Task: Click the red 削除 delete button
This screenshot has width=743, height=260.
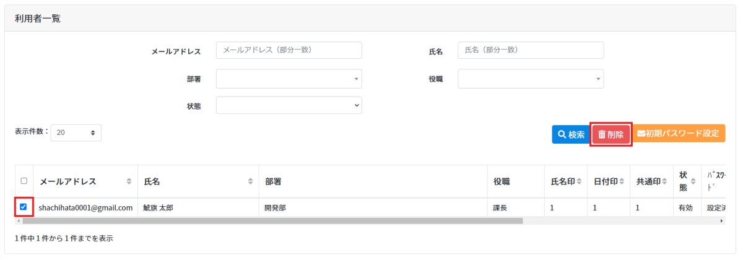Action: point(611,134)
